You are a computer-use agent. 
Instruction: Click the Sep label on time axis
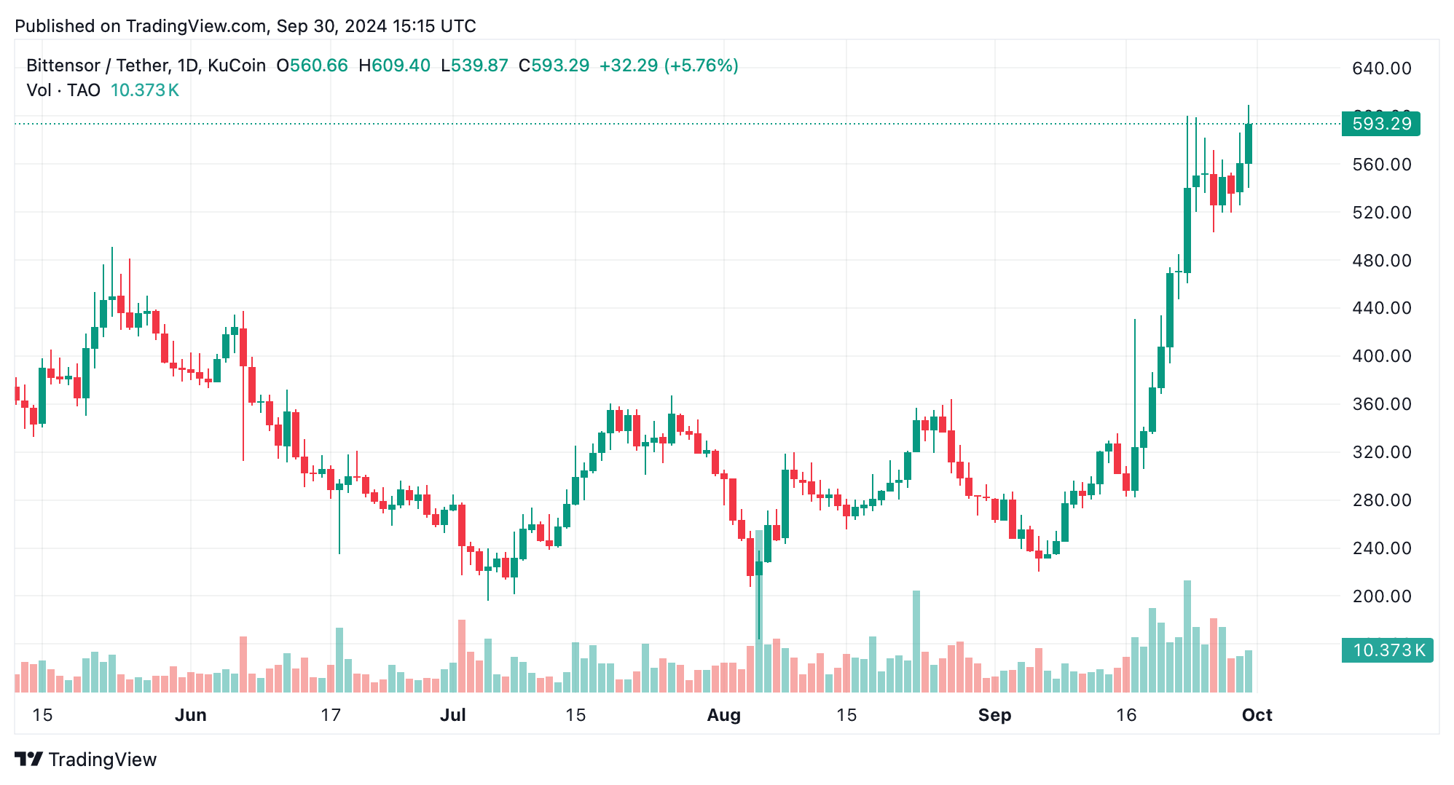(x=995, y=715)
